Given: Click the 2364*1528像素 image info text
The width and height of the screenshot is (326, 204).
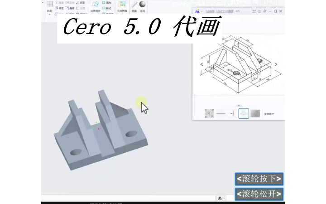Looking at the screenshot, I should (225, 11).
